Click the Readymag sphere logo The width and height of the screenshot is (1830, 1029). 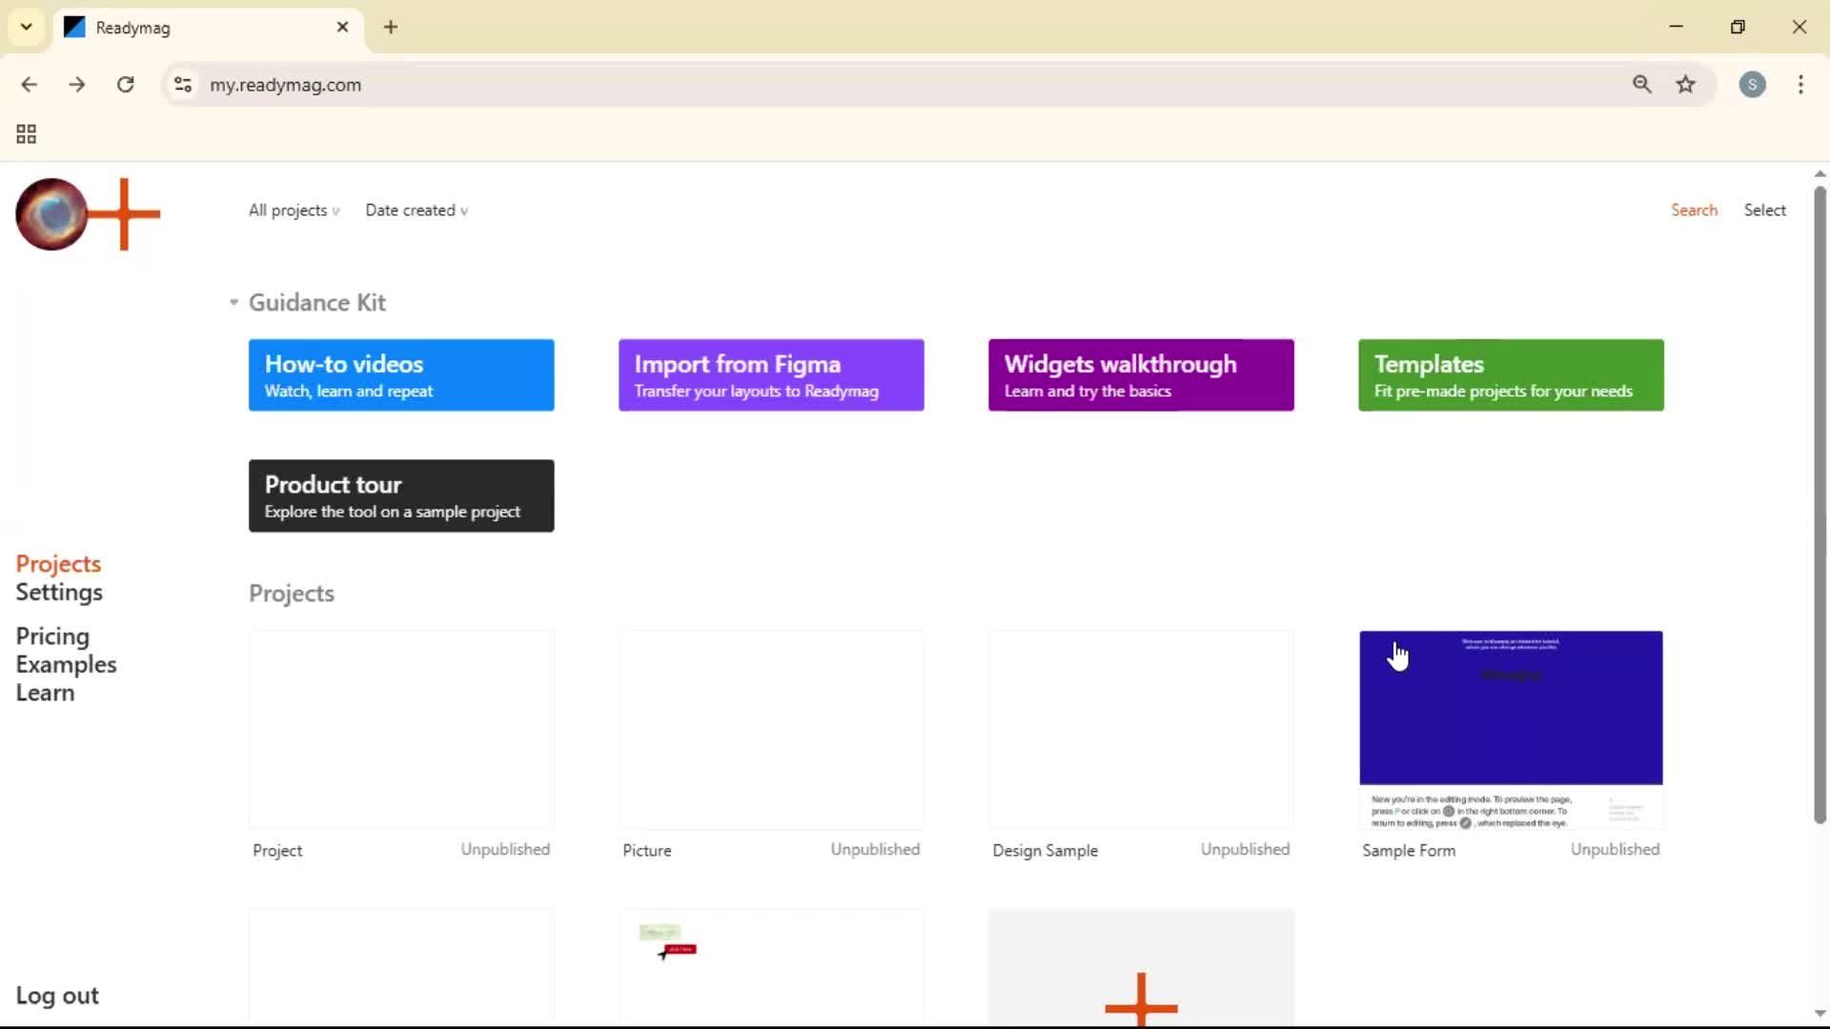51,214
